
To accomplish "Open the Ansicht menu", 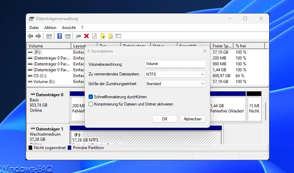I will point(69,28).
